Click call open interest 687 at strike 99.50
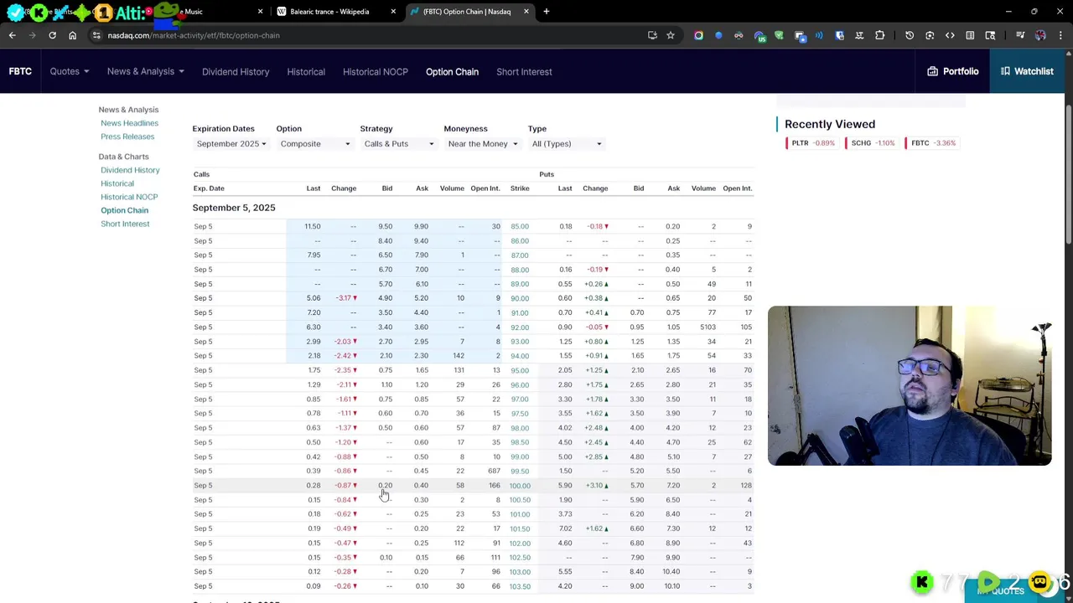 (x=494, y=471)
